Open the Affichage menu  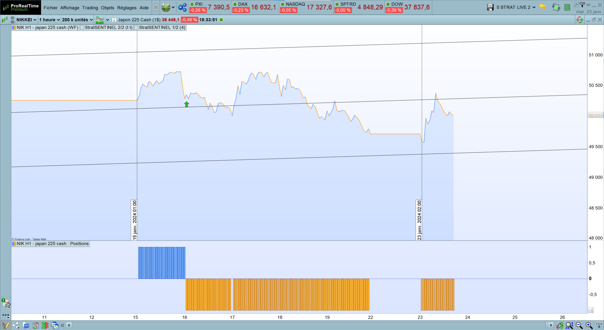pyautogui.click(x=70, y=8)
